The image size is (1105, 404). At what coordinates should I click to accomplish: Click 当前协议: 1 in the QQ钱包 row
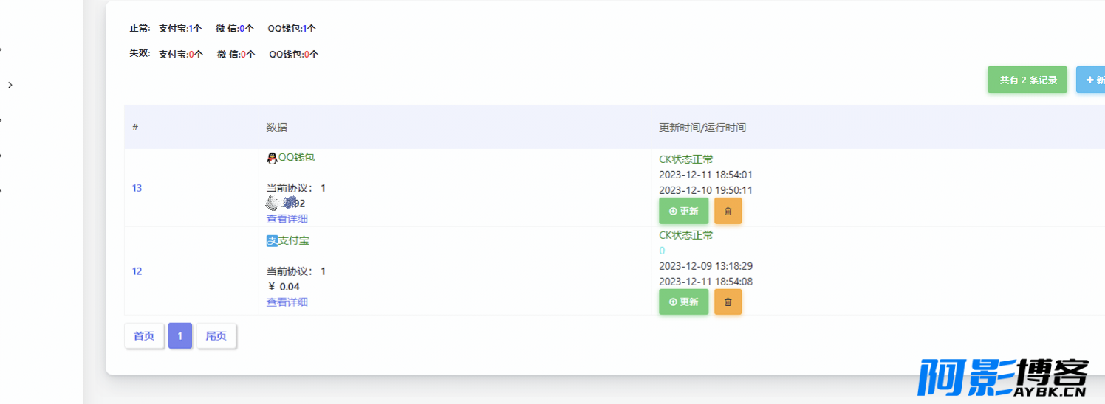pos(296,189)
